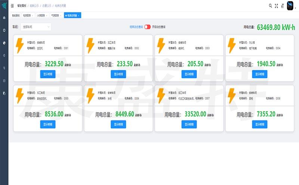
Task: Click the total value 63469.80 kW·h
Action: pos(276,27)
